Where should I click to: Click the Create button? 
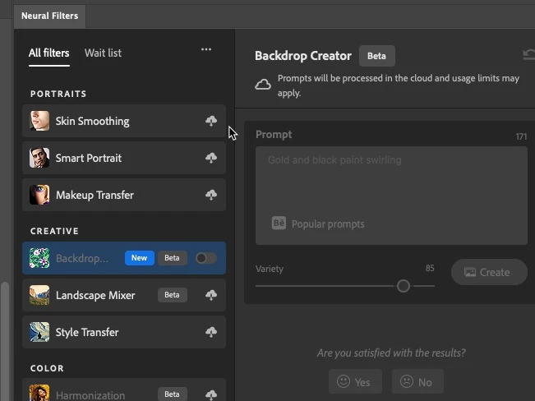[489, 272]
